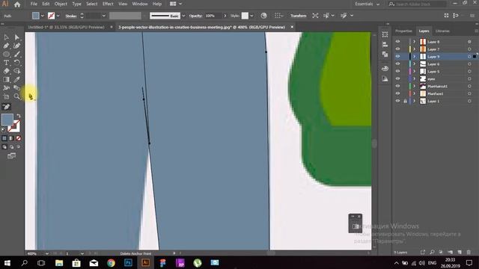Viewport: 479px width, 269px height.
Task: Open Chrome from the Windows taskbar
Action: coord(112,262)
